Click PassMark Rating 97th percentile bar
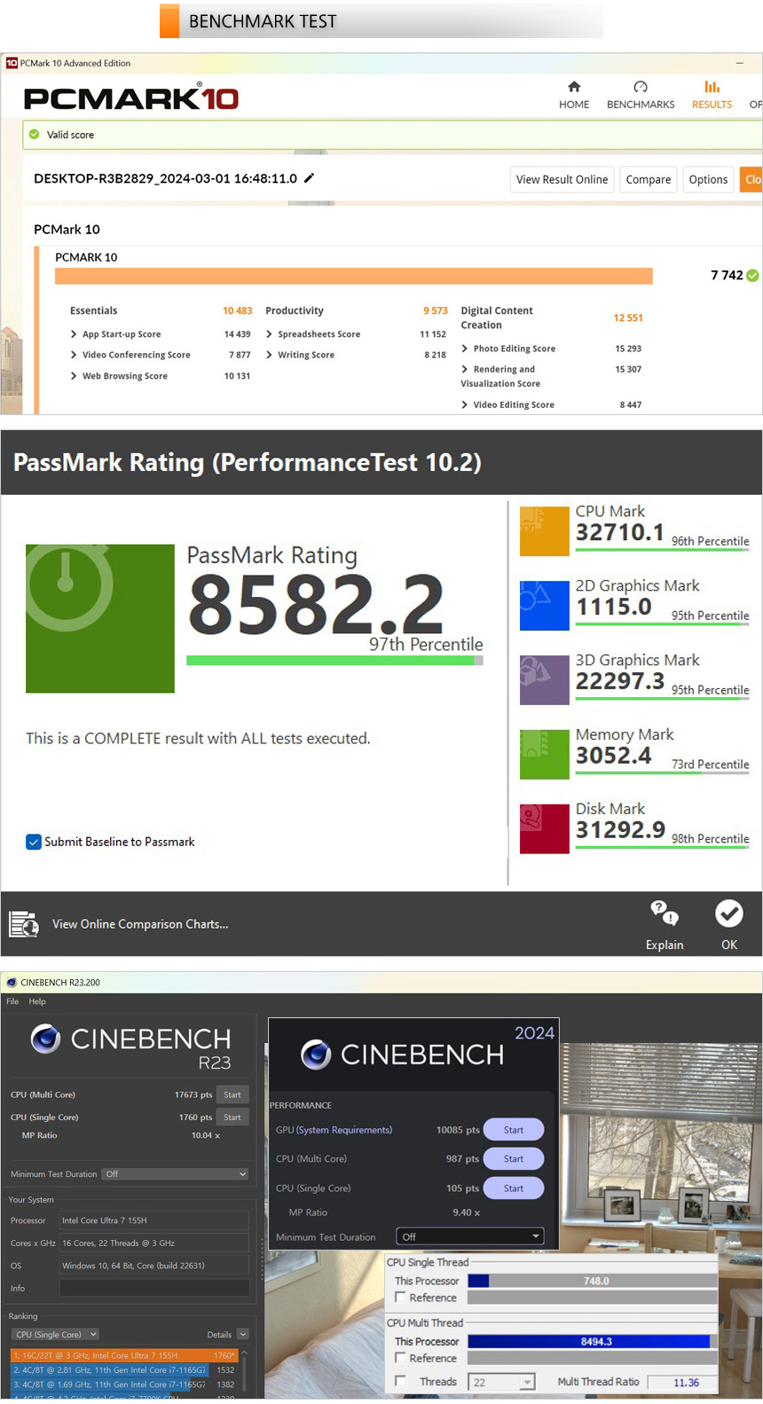This screenshot has width=763, height=1404. (334, 661)
